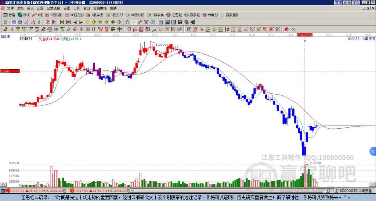The height and width of the screenshot is (201, 376).
Task: Click the 深 9017.51 index status entry
Action: click(x=100, y=191)
